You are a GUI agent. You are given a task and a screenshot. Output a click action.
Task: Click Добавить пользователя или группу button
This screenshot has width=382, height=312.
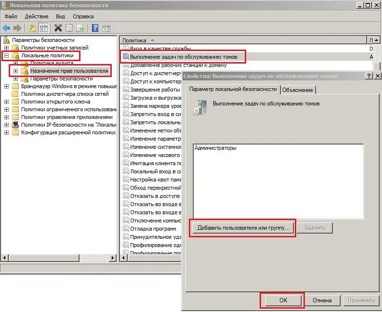243,228
